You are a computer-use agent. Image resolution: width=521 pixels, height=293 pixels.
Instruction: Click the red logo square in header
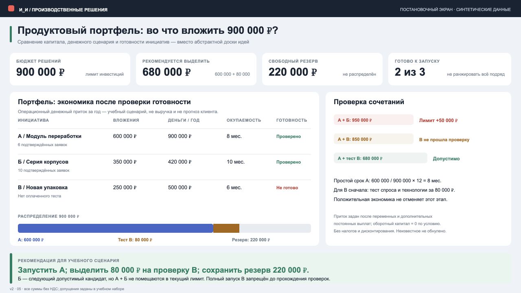click(x=11, y=9)
